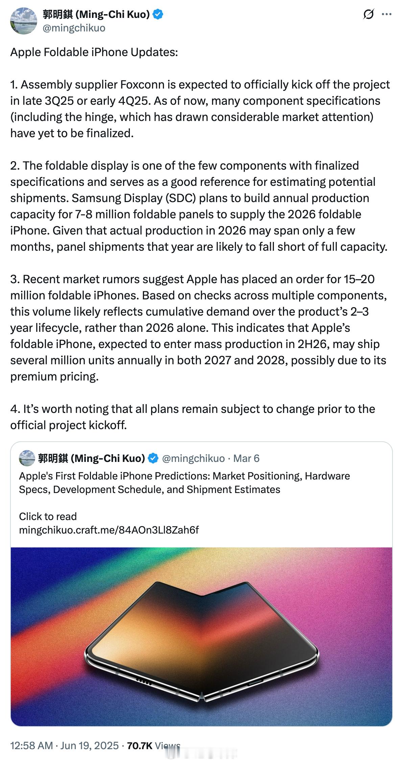
Task: Click the author display name in the post header
Action: point(96,14)
